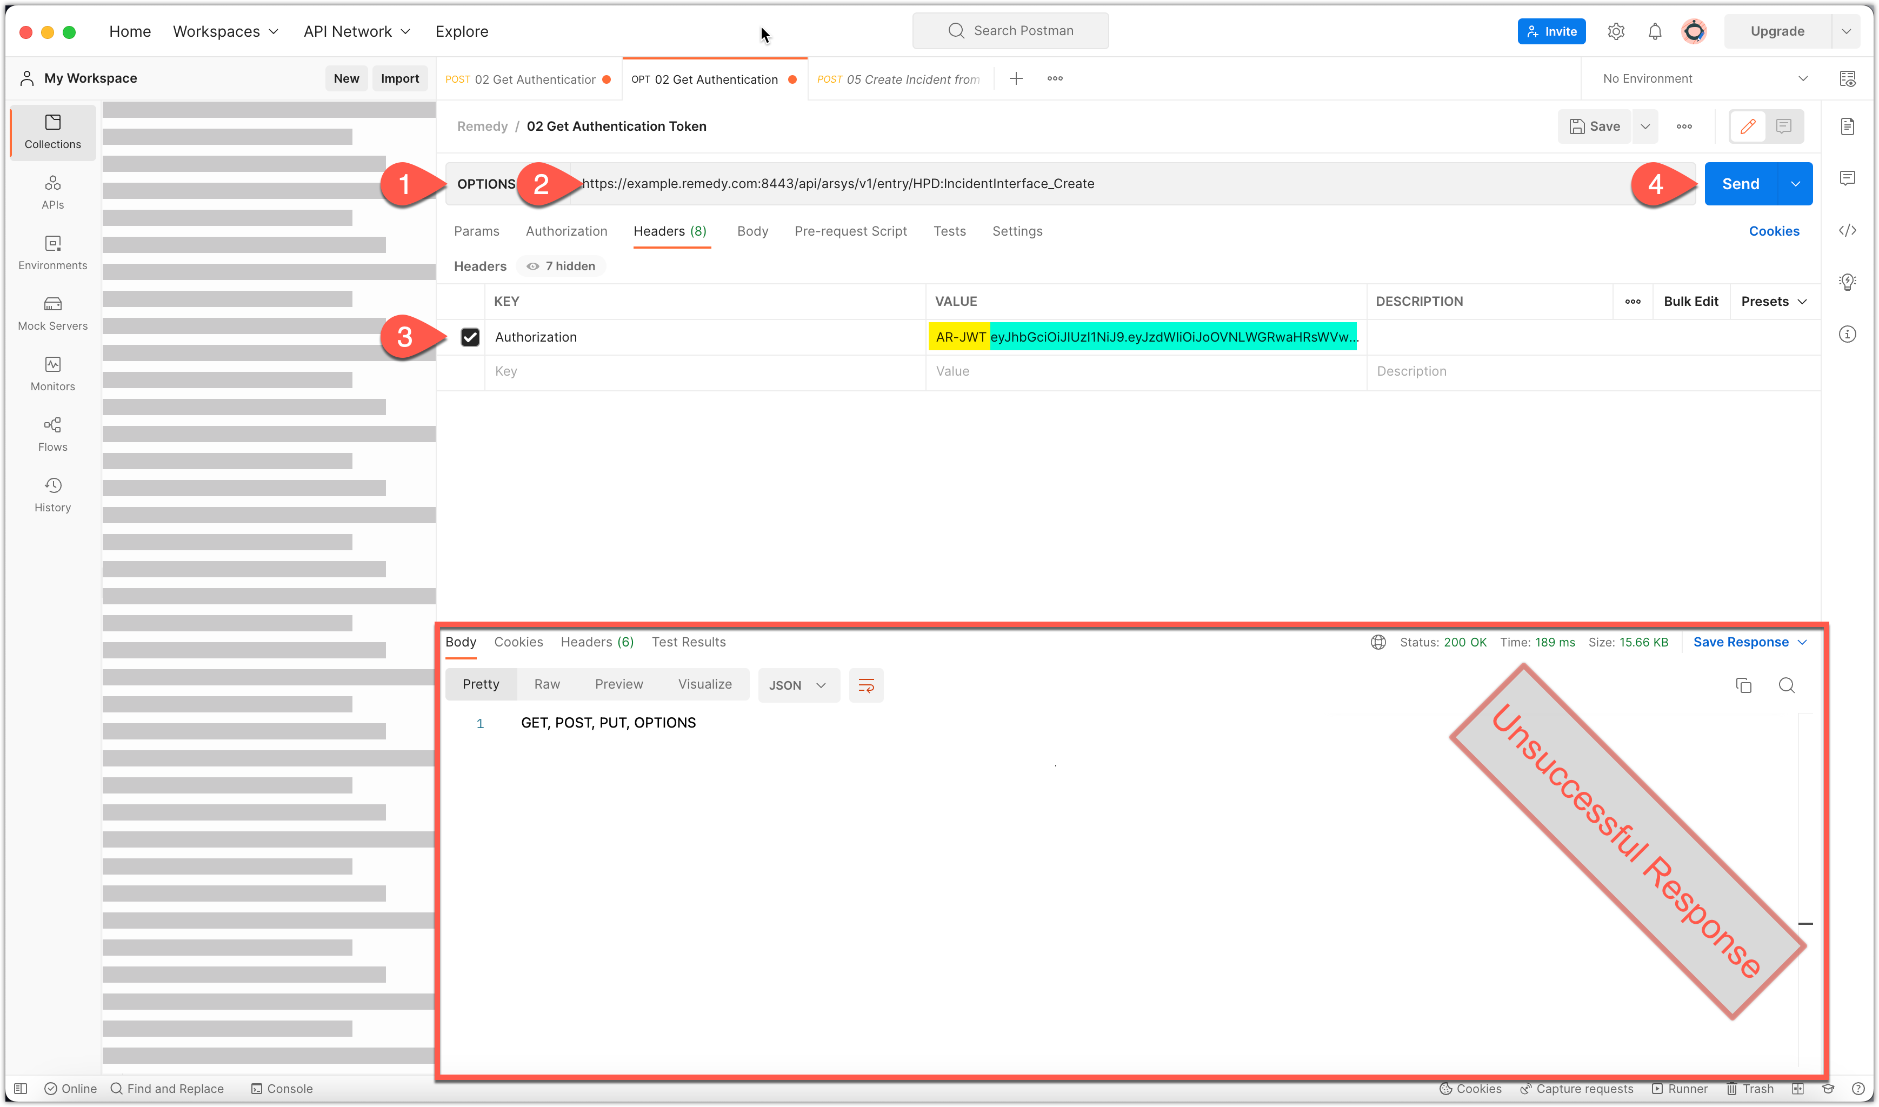
Task: Click the notifications bell icon
Action: (x=1655, y=31)
